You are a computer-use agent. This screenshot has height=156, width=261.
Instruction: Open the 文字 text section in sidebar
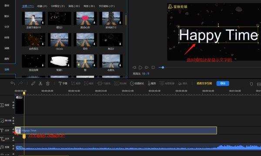point(7,27)
